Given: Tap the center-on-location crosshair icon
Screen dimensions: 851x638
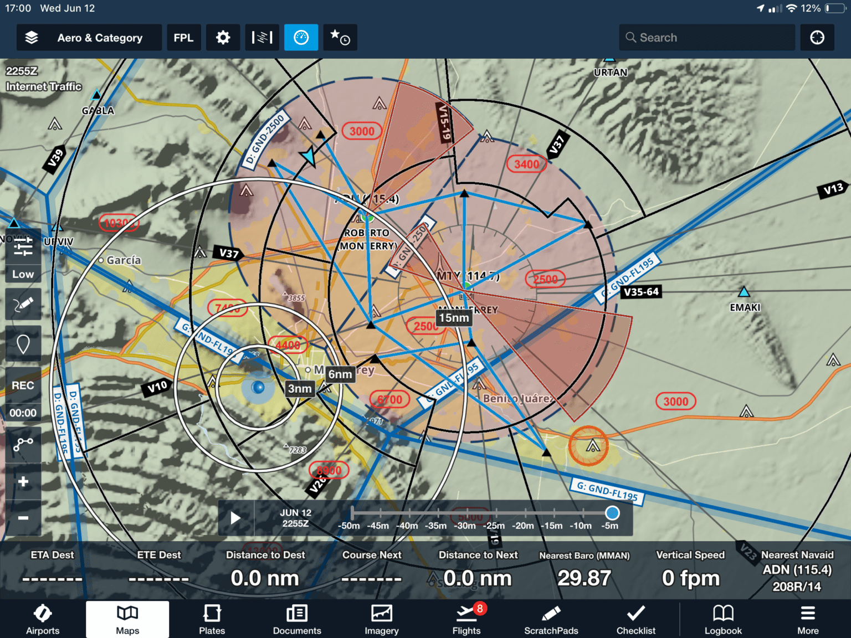Looking at the screenshot, I should click(817, 37).
